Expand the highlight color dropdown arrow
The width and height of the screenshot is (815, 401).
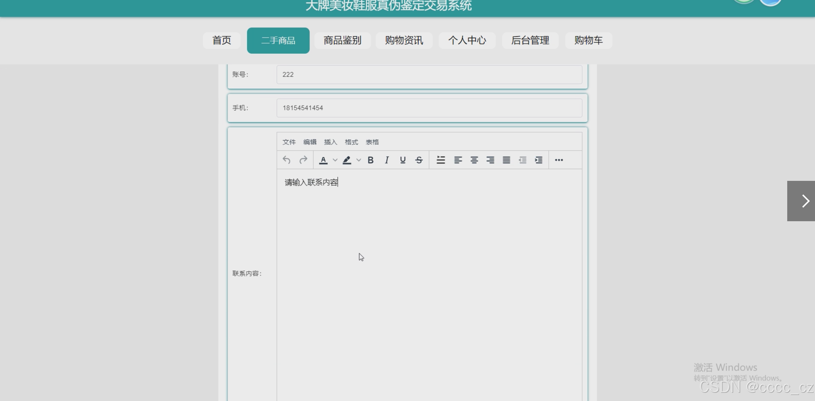tap(359, 160)
